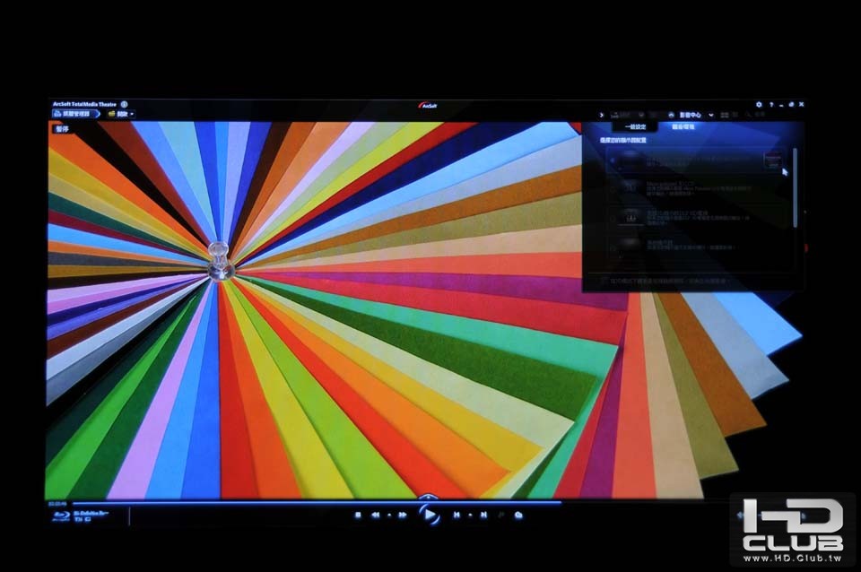Click the info icon beside ArcSoft TotalMedia Theatre title
This screenshot has height=572, width=861.
124,104
